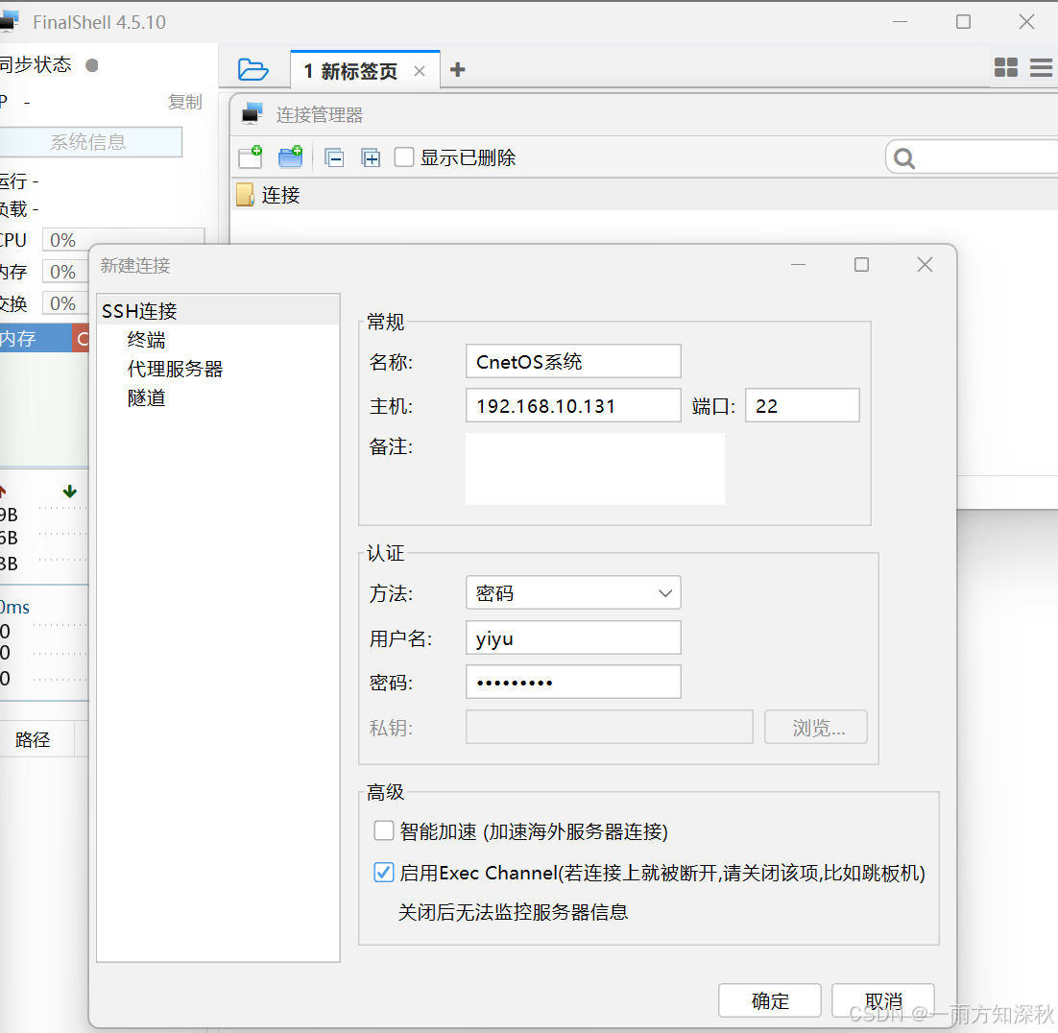Viewport: 1058px width, 1033px height.
Task: Click the 用户名 field with yiyu
Action: pos(573,637)
